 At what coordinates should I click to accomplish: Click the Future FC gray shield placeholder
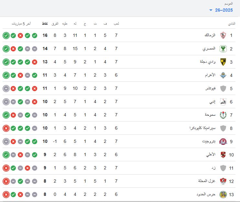coord(223,89)
